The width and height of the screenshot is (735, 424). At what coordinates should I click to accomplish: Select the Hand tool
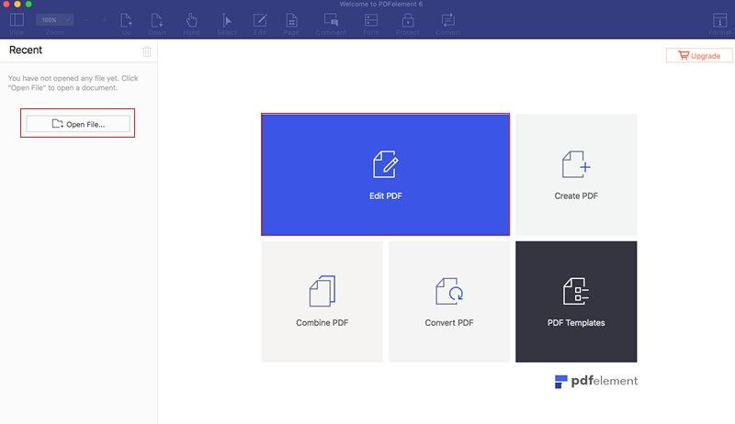coord(191,20)
